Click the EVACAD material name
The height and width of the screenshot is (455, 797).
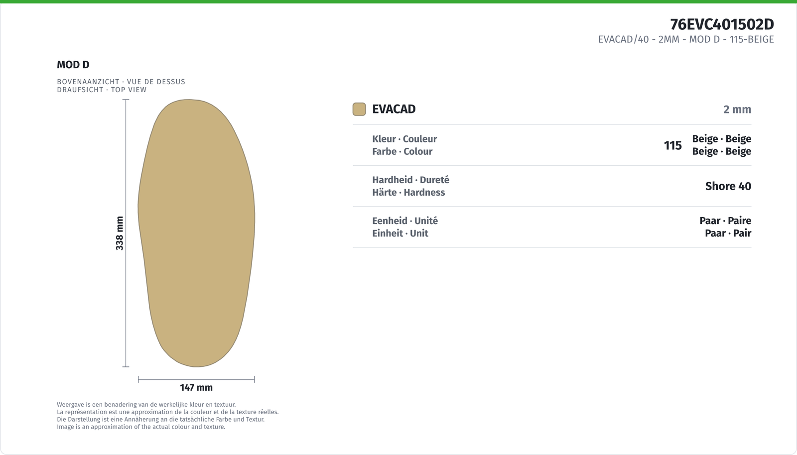(394, 109)
